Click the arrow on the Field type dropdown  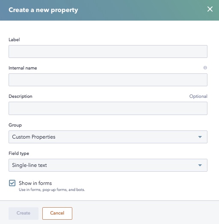coord(200,165)
